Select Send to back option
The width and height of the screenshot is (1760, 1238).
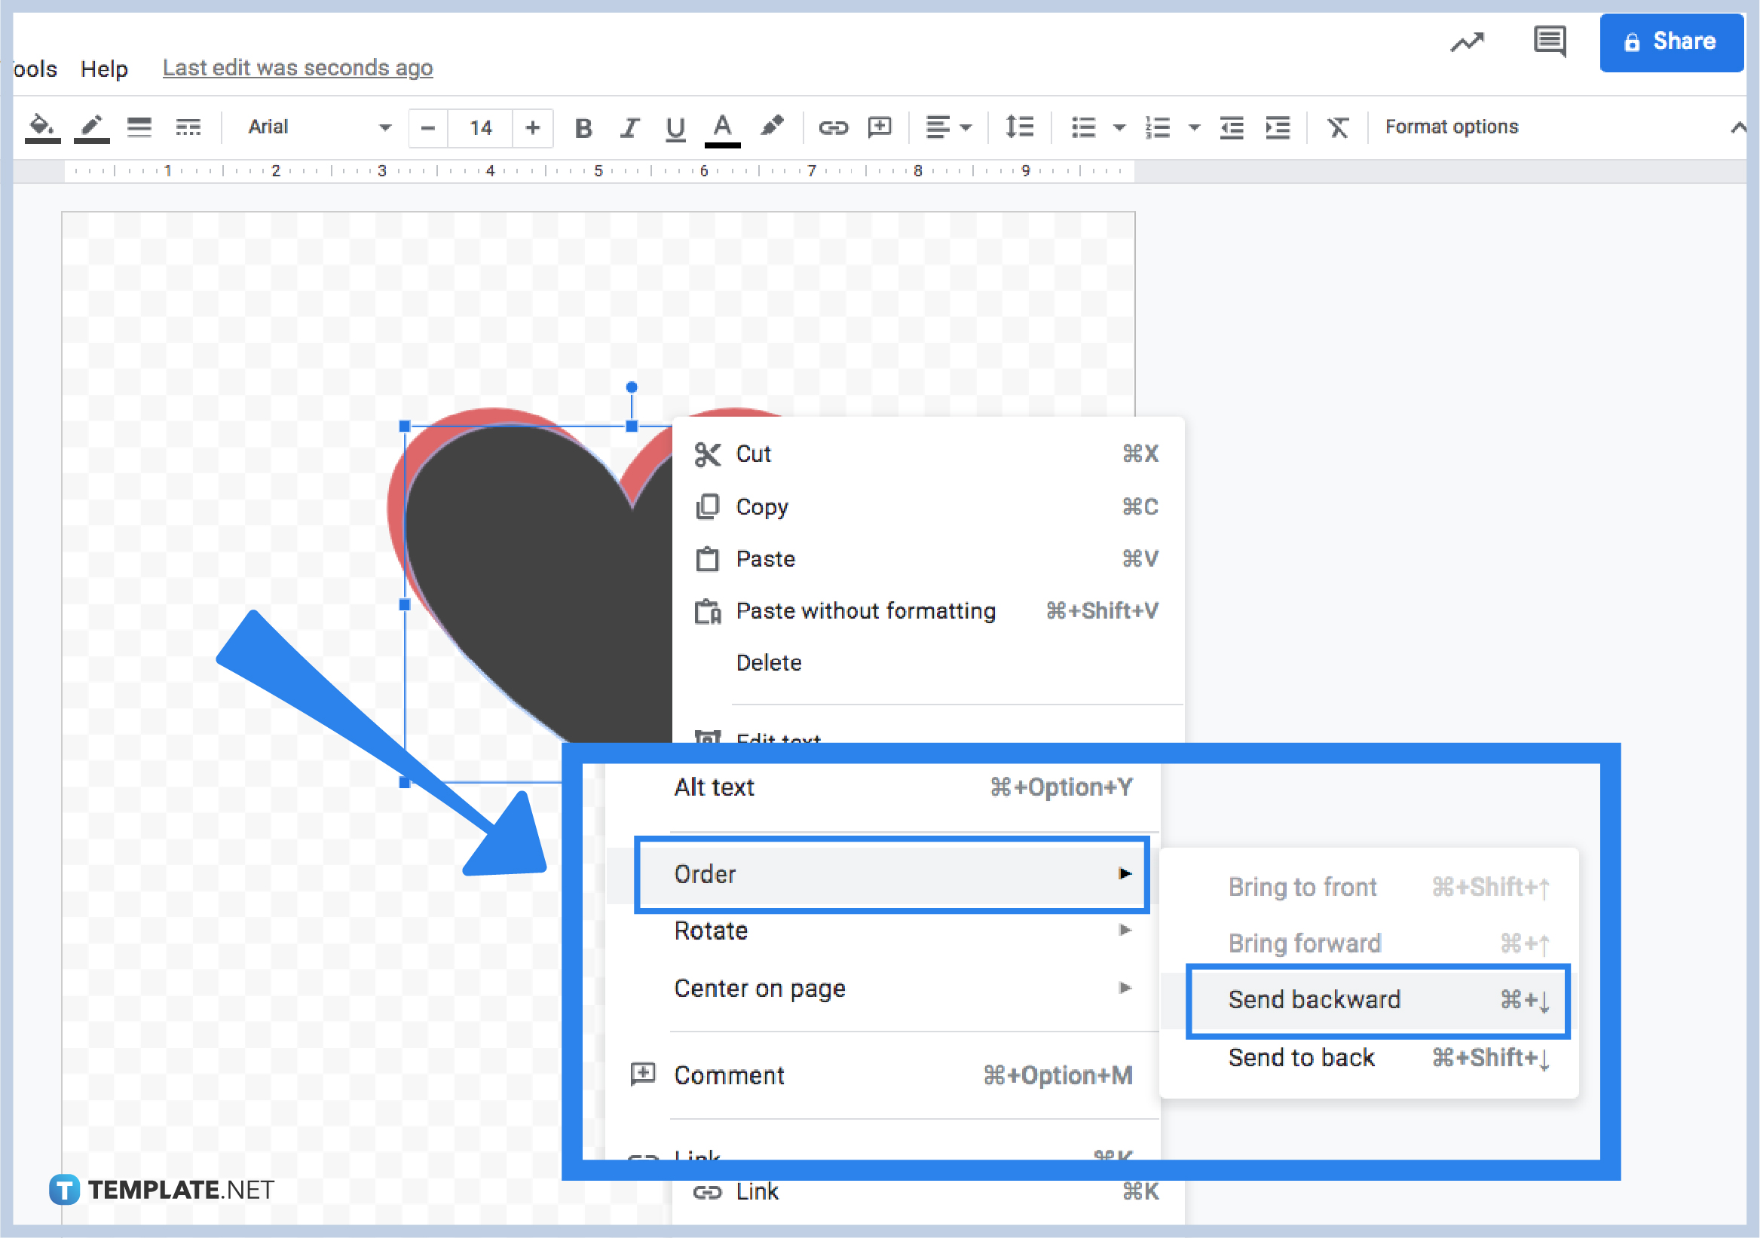point(1370,1058)
